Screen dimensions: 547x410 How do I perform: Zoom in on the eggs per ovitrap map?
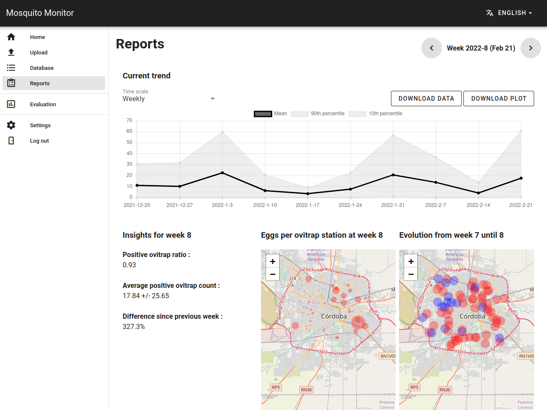[x=273, y=261]
